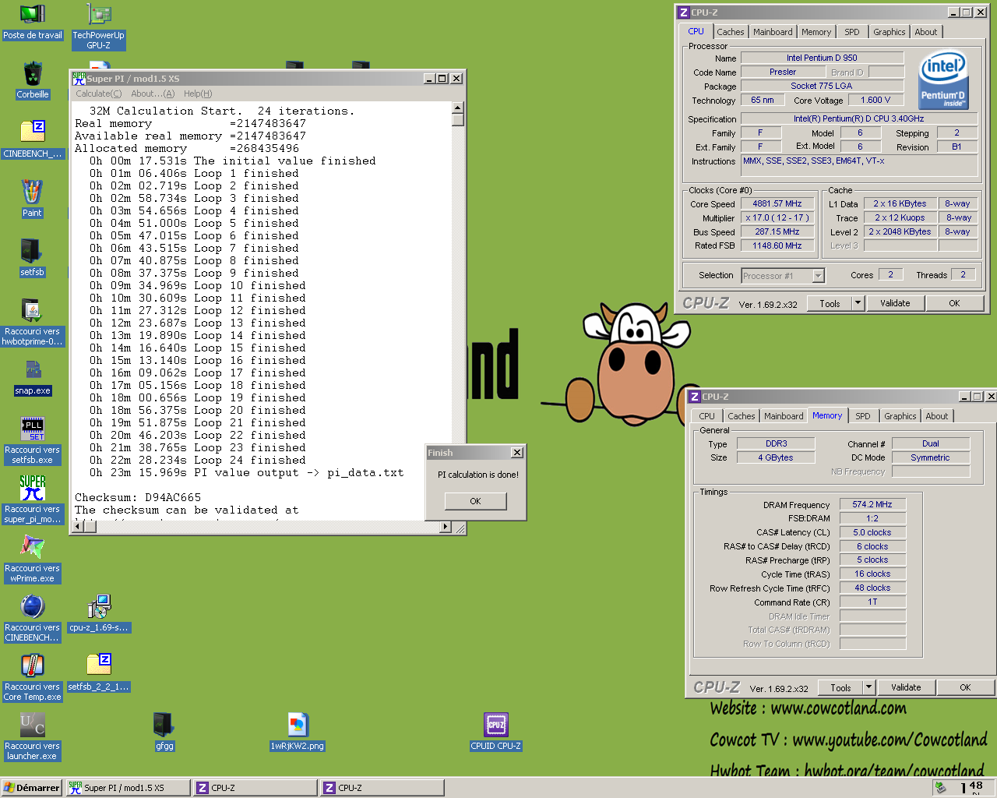Switch to Caches tab in top CPU-Z
997x798 pixels.
pyautogui.click(x=731, y=32)
